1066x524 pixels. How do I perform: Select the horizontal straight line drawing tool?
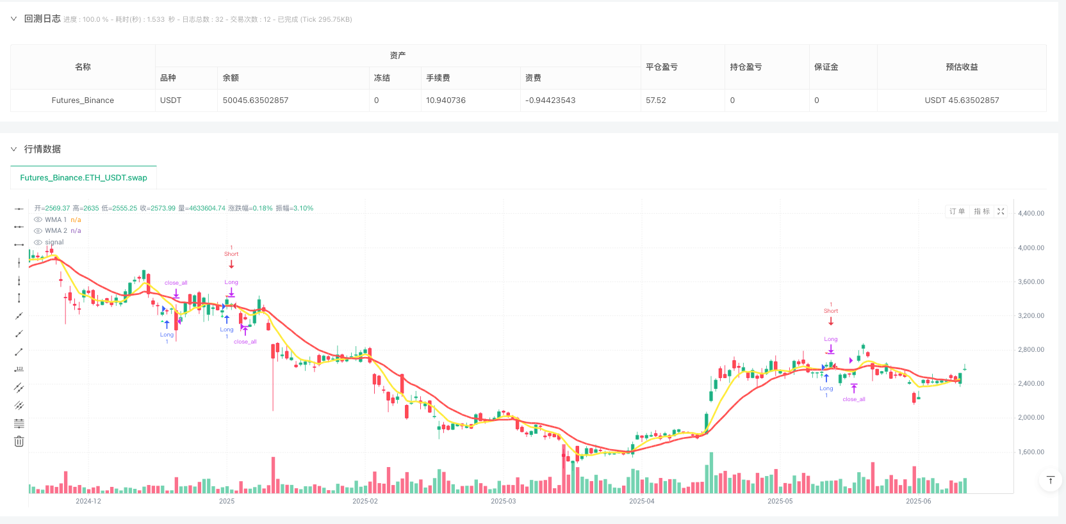click(x=19, y=209)
